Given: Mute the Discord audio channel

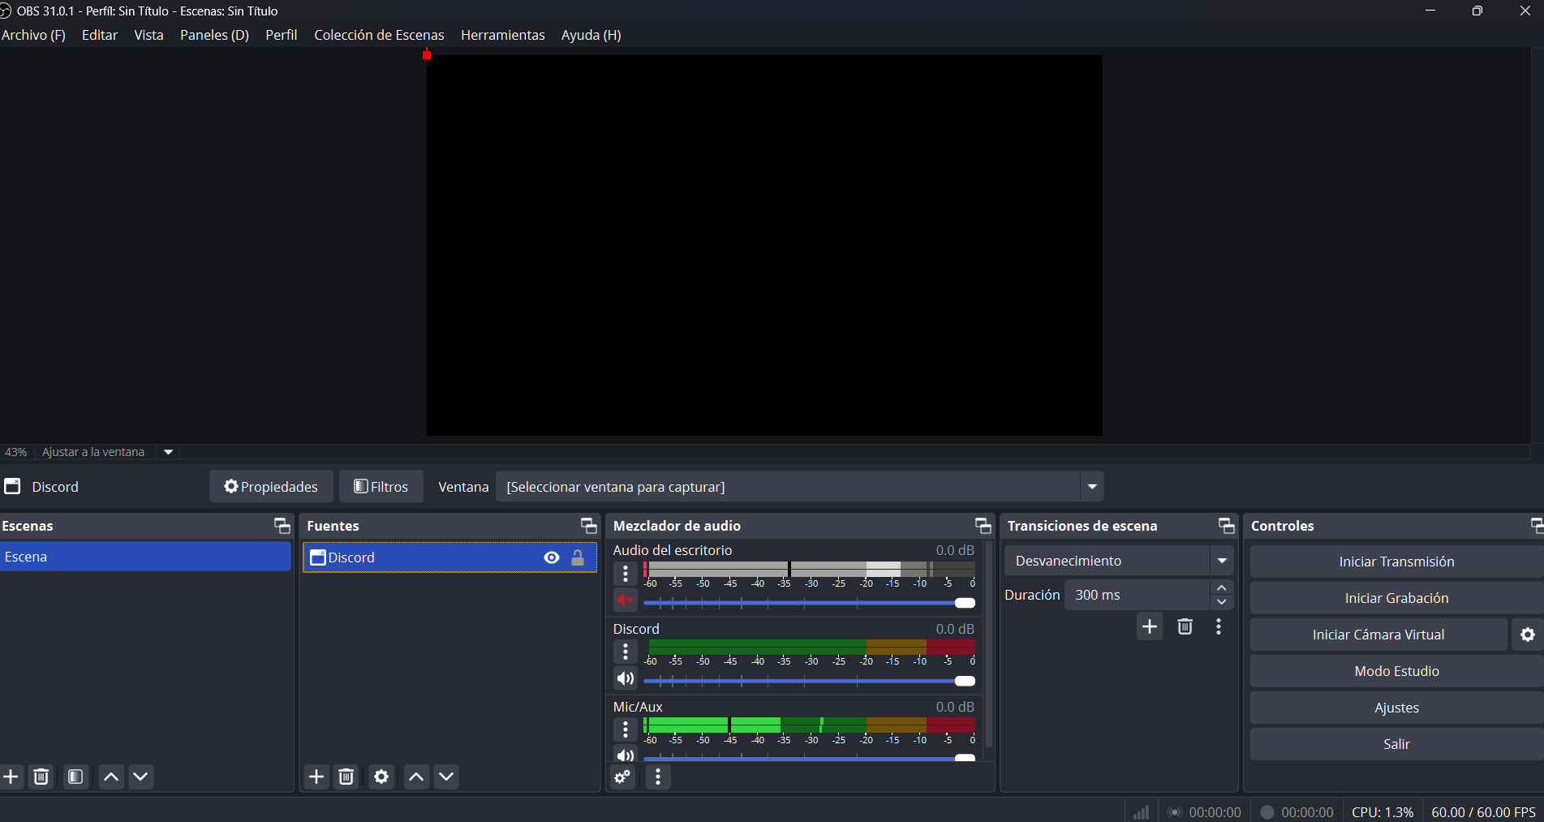Looking at the screenshot, I should point(625,678).
